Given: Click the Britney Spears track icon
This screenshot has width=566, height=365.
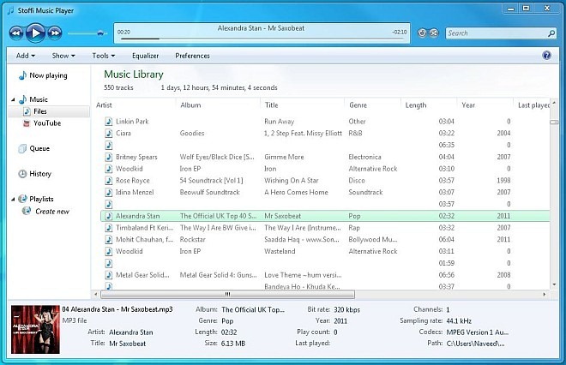Looking at the screenshot, I should (x=109, y=157).
